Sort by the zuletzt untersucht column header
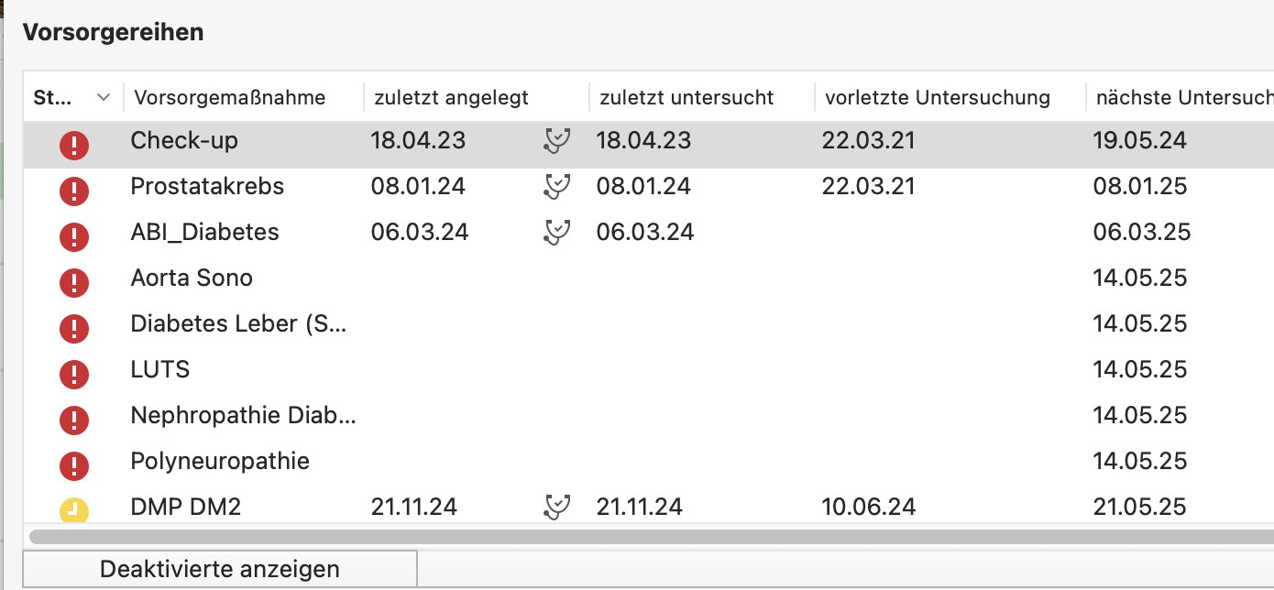The height and width of the screenshot is (590, 1274). tap(686, 97)
